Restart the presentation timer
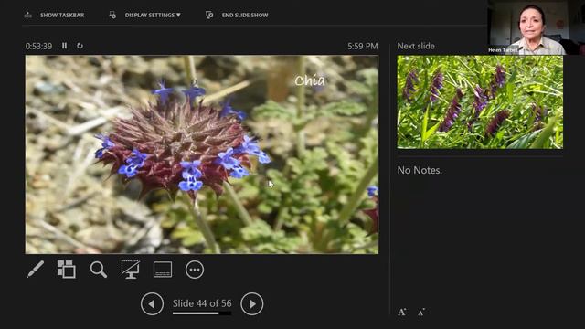585x329 pixels. pyautogui.click(x=80, y=46)
